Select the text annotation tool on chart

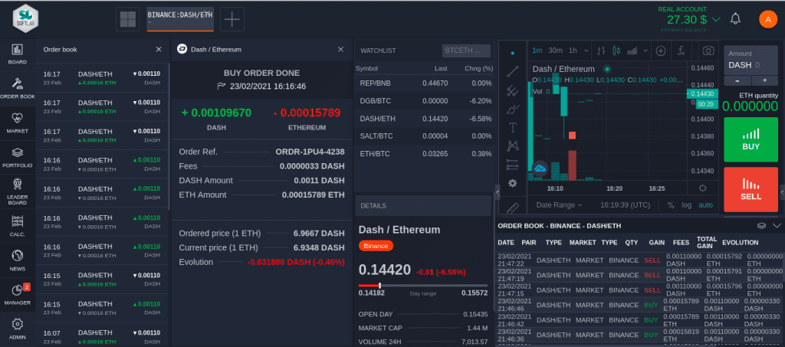tap(513, 126)
